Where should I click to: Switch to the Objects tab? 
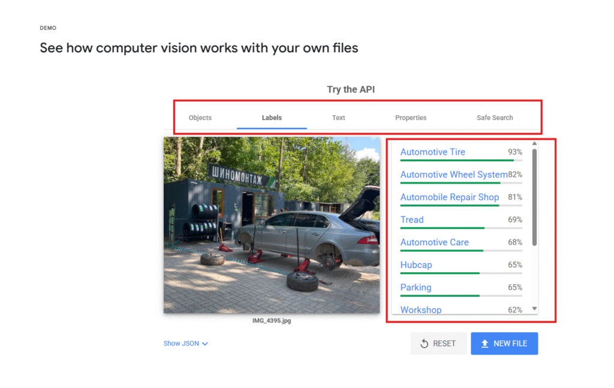[200, 118]
